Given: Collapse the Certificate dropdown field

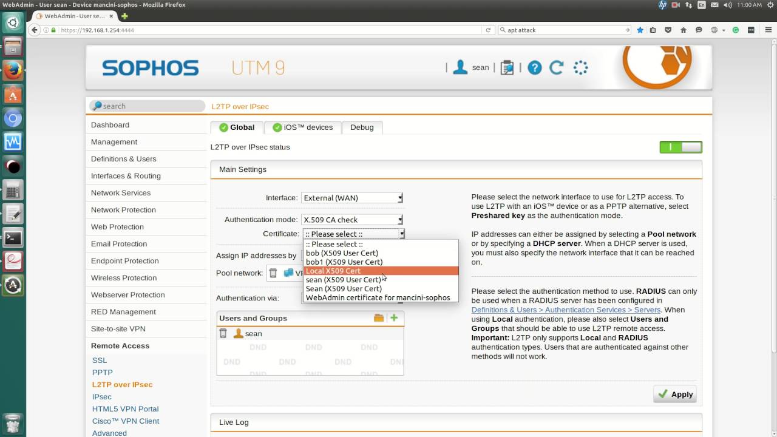Looking at the screenshot, I should coord(353,234).
